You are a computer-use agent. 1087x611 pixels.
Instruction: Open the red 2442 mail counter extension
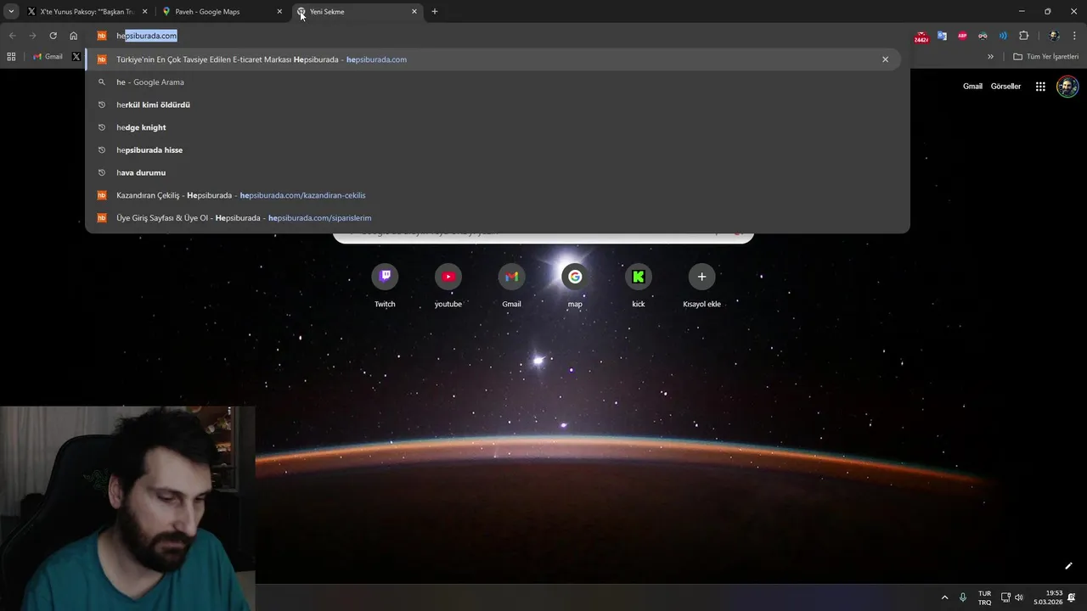pos(921,36)
